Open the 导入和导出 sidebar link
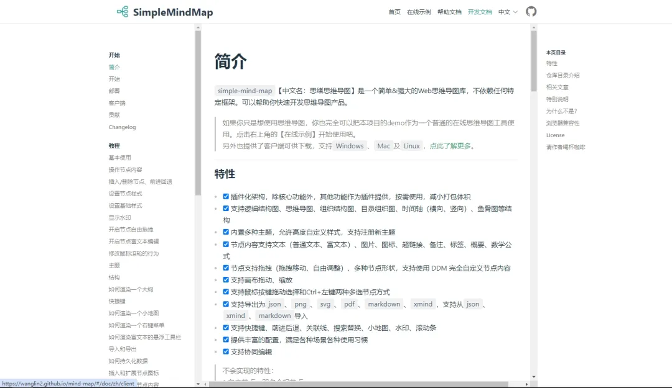Image resolution: width=672 pixels, height=388 pixels. tap(123, 350)
